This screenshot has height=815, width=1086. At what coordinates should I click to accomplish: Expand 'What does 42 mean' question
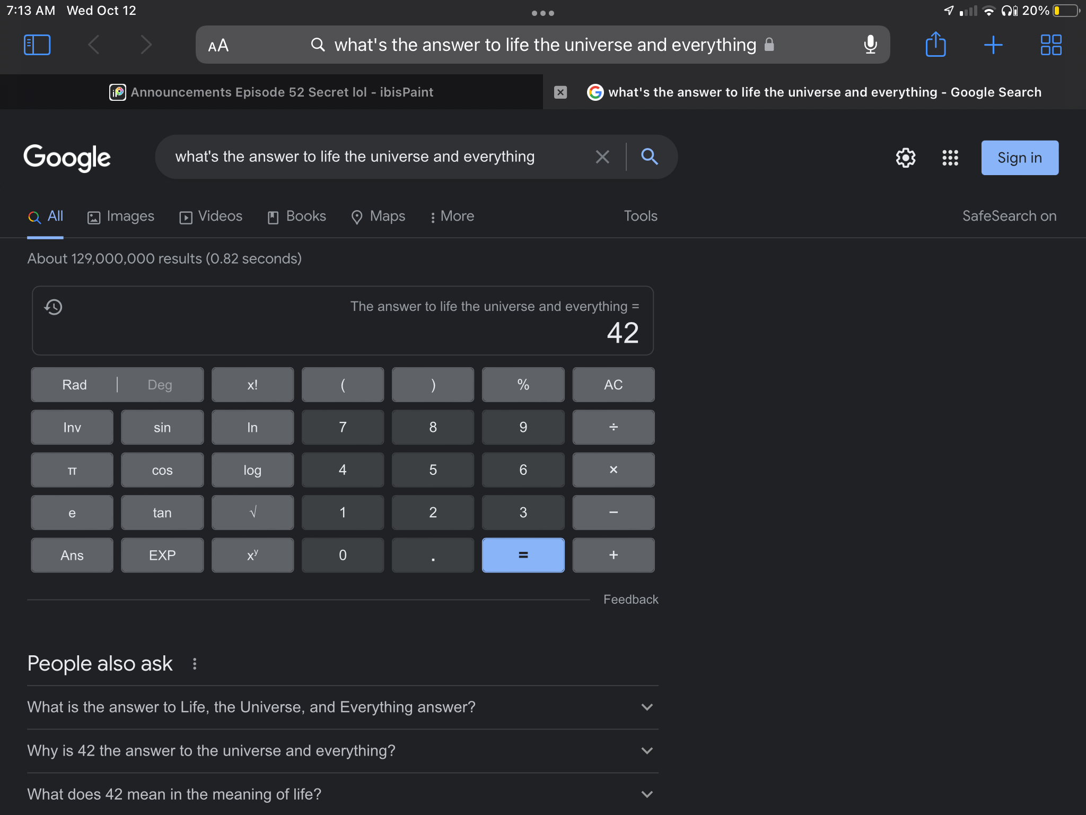(x=343, y=794)
